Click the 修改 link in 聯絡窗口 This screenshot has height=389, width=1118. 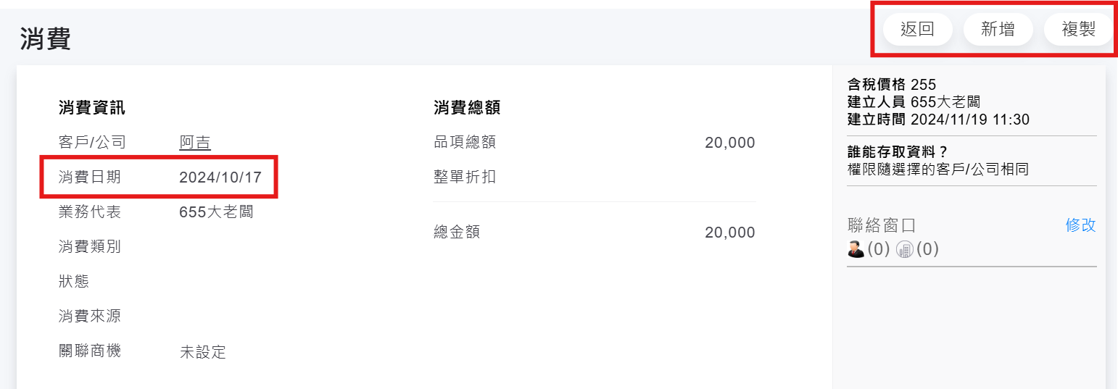(x=1080, y=225)
